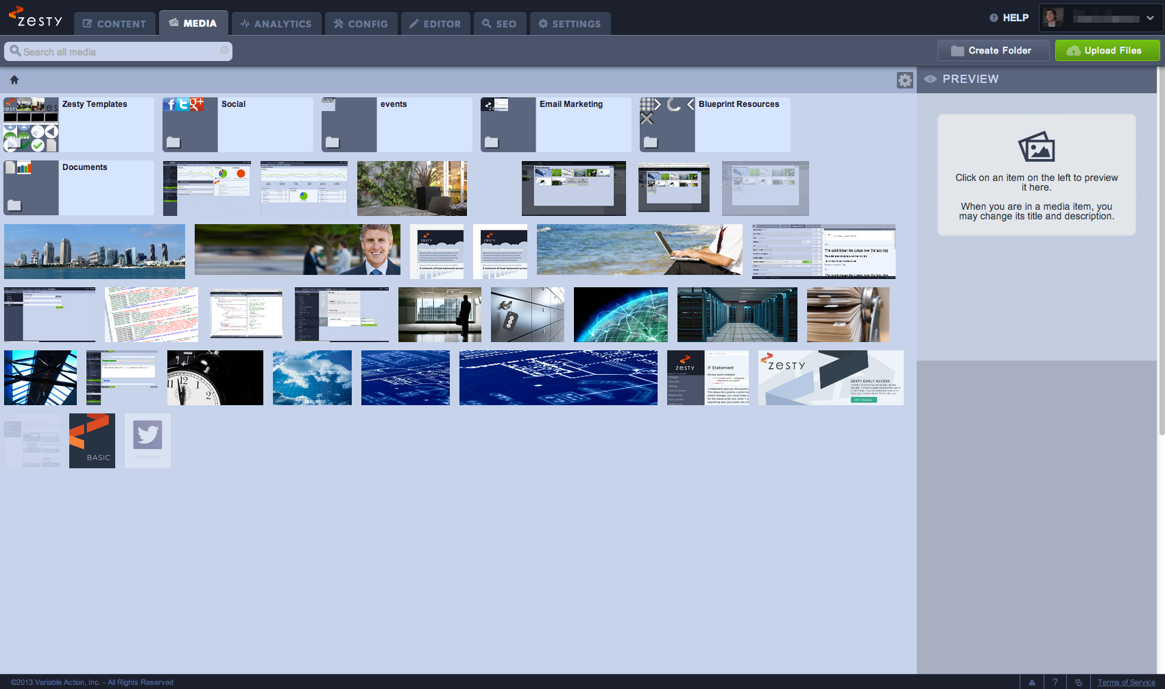The height and width of the screenshot is (689, 1165).
Task: Open the Terms of Service link
Action: coord(1126,682)
